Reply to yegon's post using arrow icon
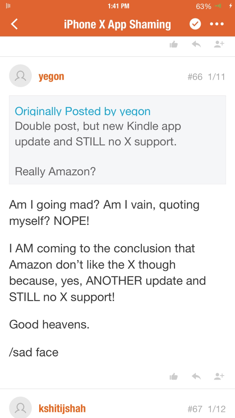 (196, 376)
